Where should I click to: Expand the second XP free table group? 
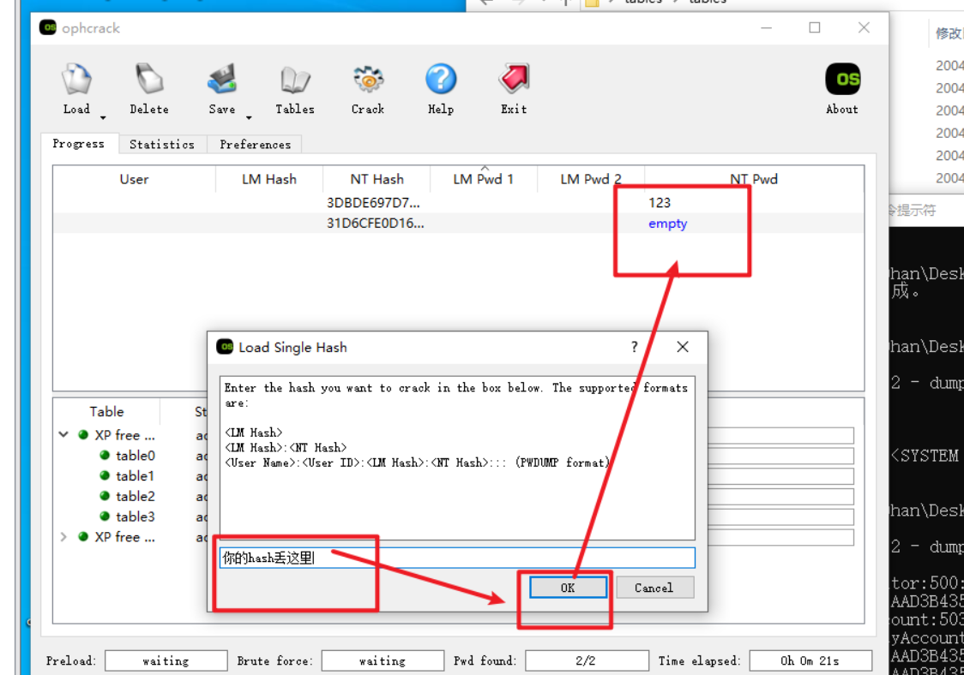(63, 537)
